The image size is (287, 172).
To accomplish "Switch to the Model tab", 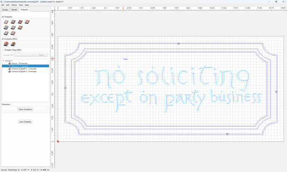I will pyautogui.click(x=14, y=10).
